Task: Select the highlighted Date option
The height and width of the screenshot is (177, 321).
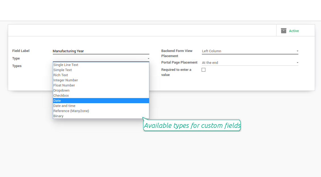Action: (101, 101)
